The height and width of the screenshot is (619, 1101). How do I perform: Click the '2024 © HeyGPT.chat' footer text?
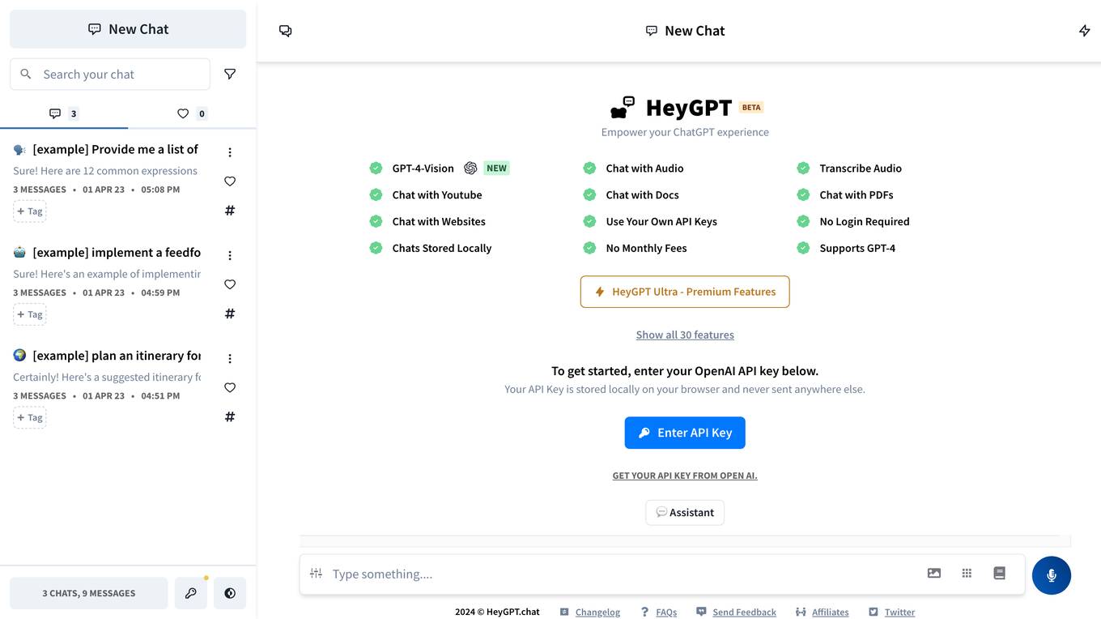click(497, 613)
